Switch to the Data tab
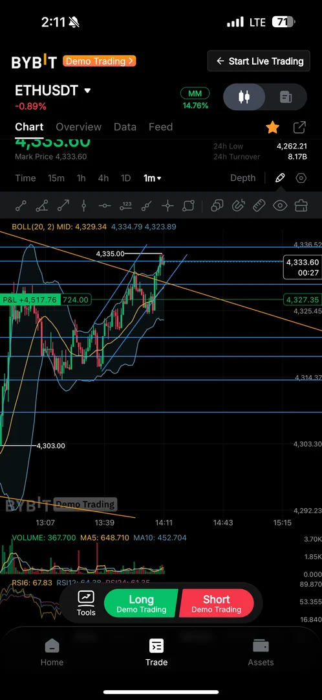322x700 pixels. (x=125, y=127)
